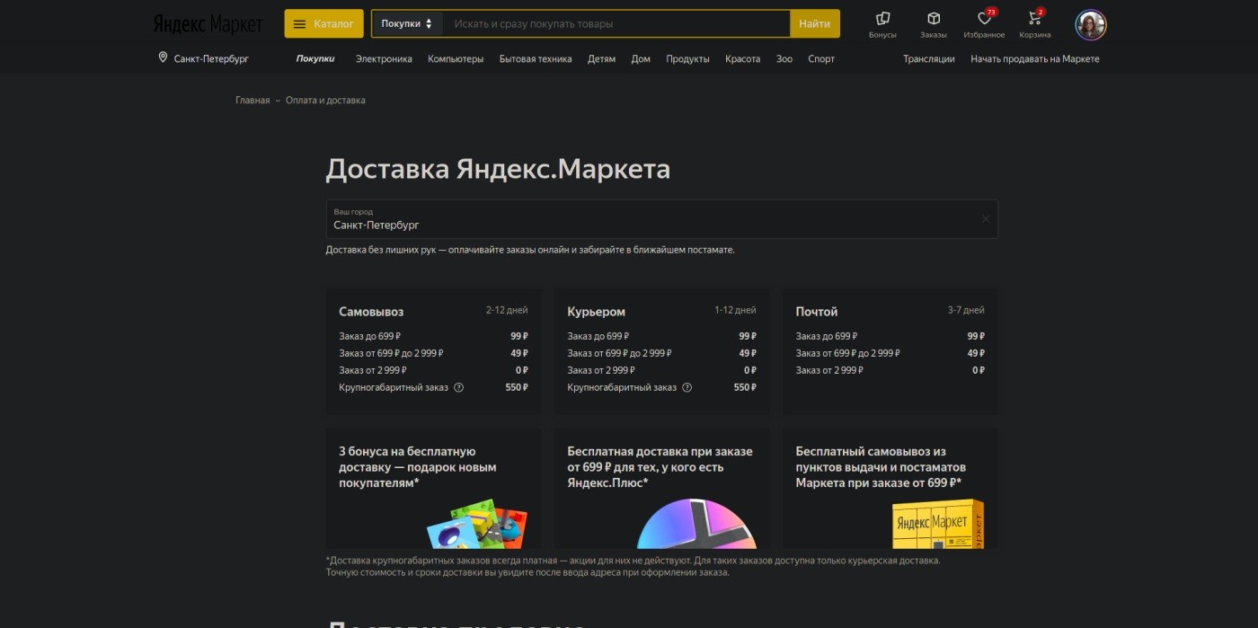Open the Зоо category
The width and height of the screenshot is (1258, 628).
(x=784, y=58)
